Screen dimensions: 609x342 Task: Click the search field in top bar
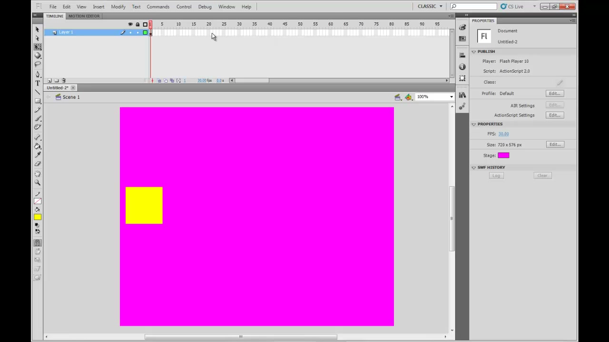(473, 6)
